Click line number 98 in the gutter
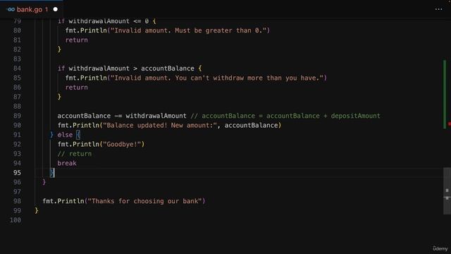The image size is (451, 254). click(x=17, y=201)
